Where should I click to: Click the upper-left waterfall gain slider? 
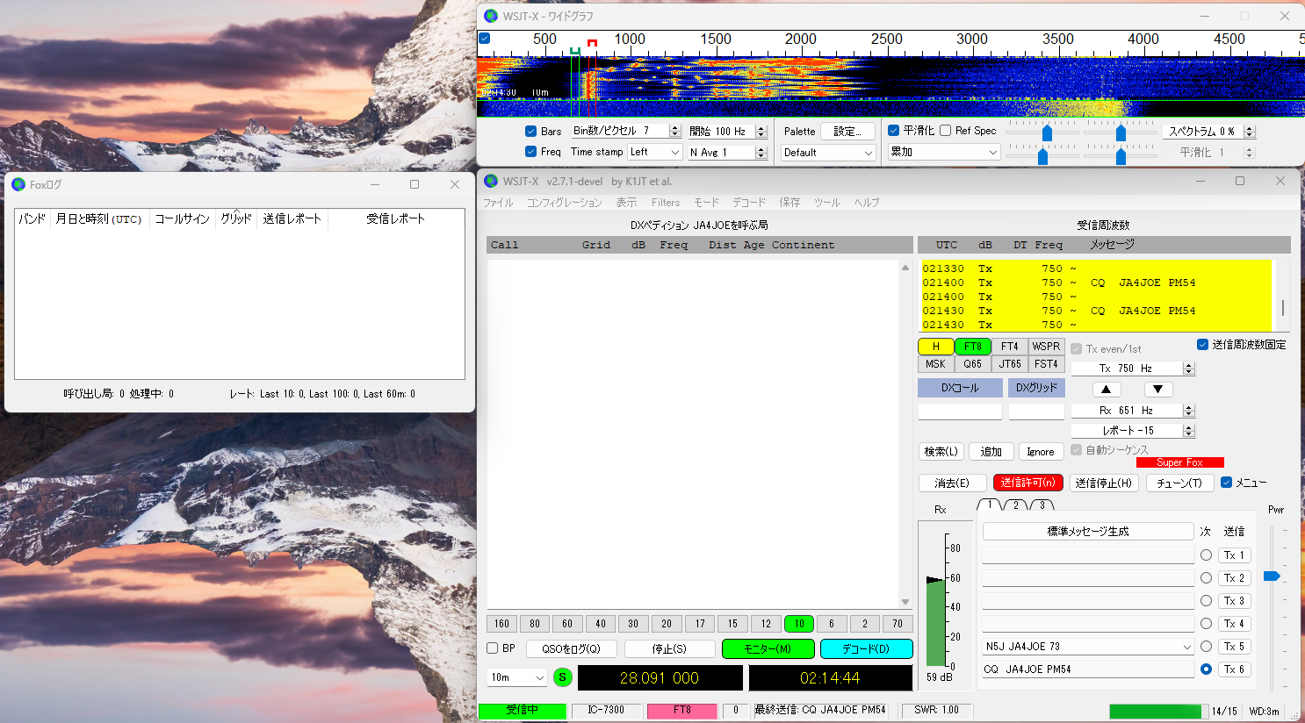1047,132
